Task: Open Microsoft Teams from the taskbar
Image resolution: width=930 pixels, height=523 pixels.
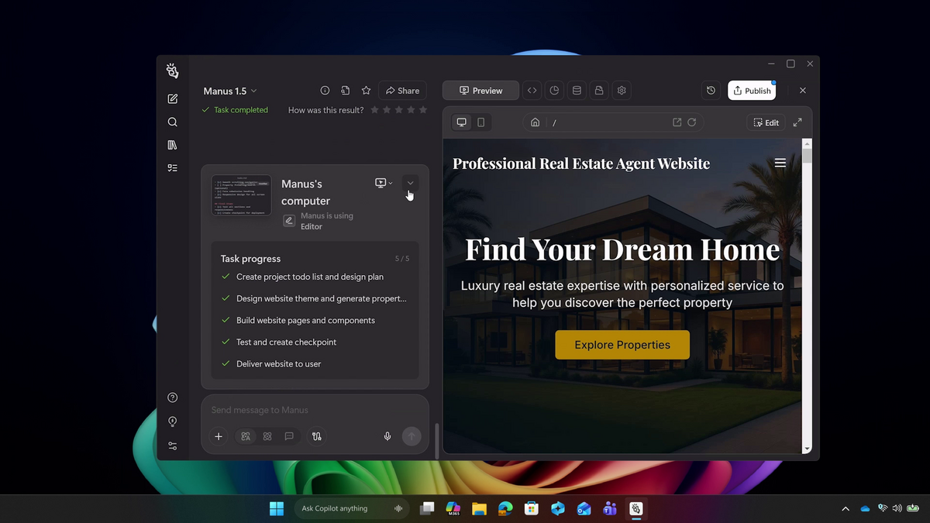Action: click(x=610, y=508)
